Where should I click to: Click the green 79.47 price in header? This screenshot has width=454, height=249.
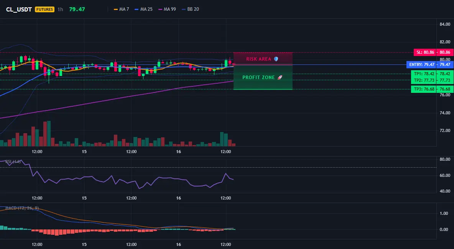click(77, 9)
